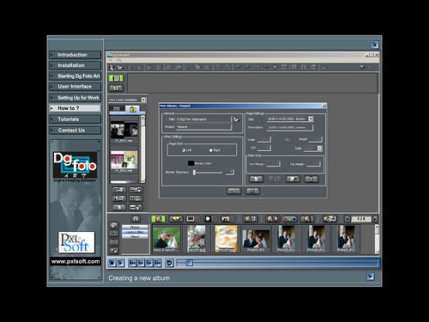
Task: Click the Contact Us sidebar button
Action: tap(75, 131)
